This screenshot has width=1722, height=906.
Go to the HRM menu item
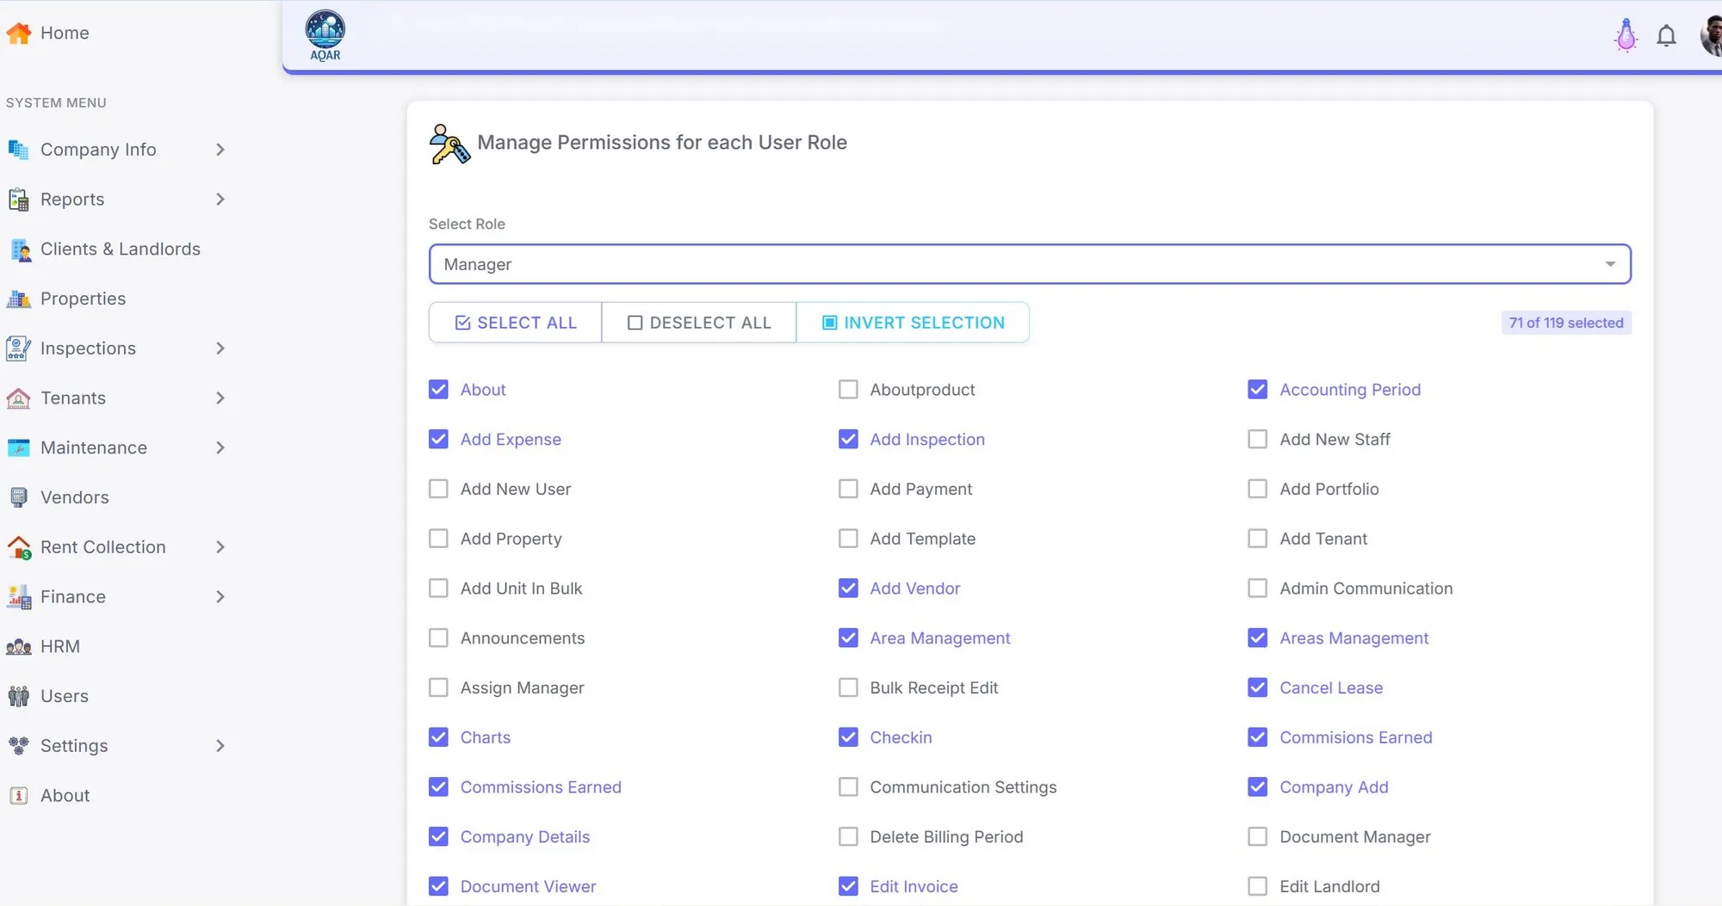pyautogui.click(x=60, y=647)
